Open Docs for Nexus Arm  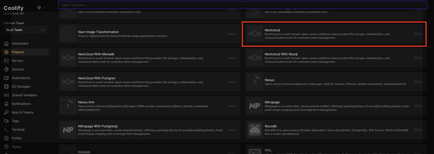pyautogui.click(x=232, y=106)
